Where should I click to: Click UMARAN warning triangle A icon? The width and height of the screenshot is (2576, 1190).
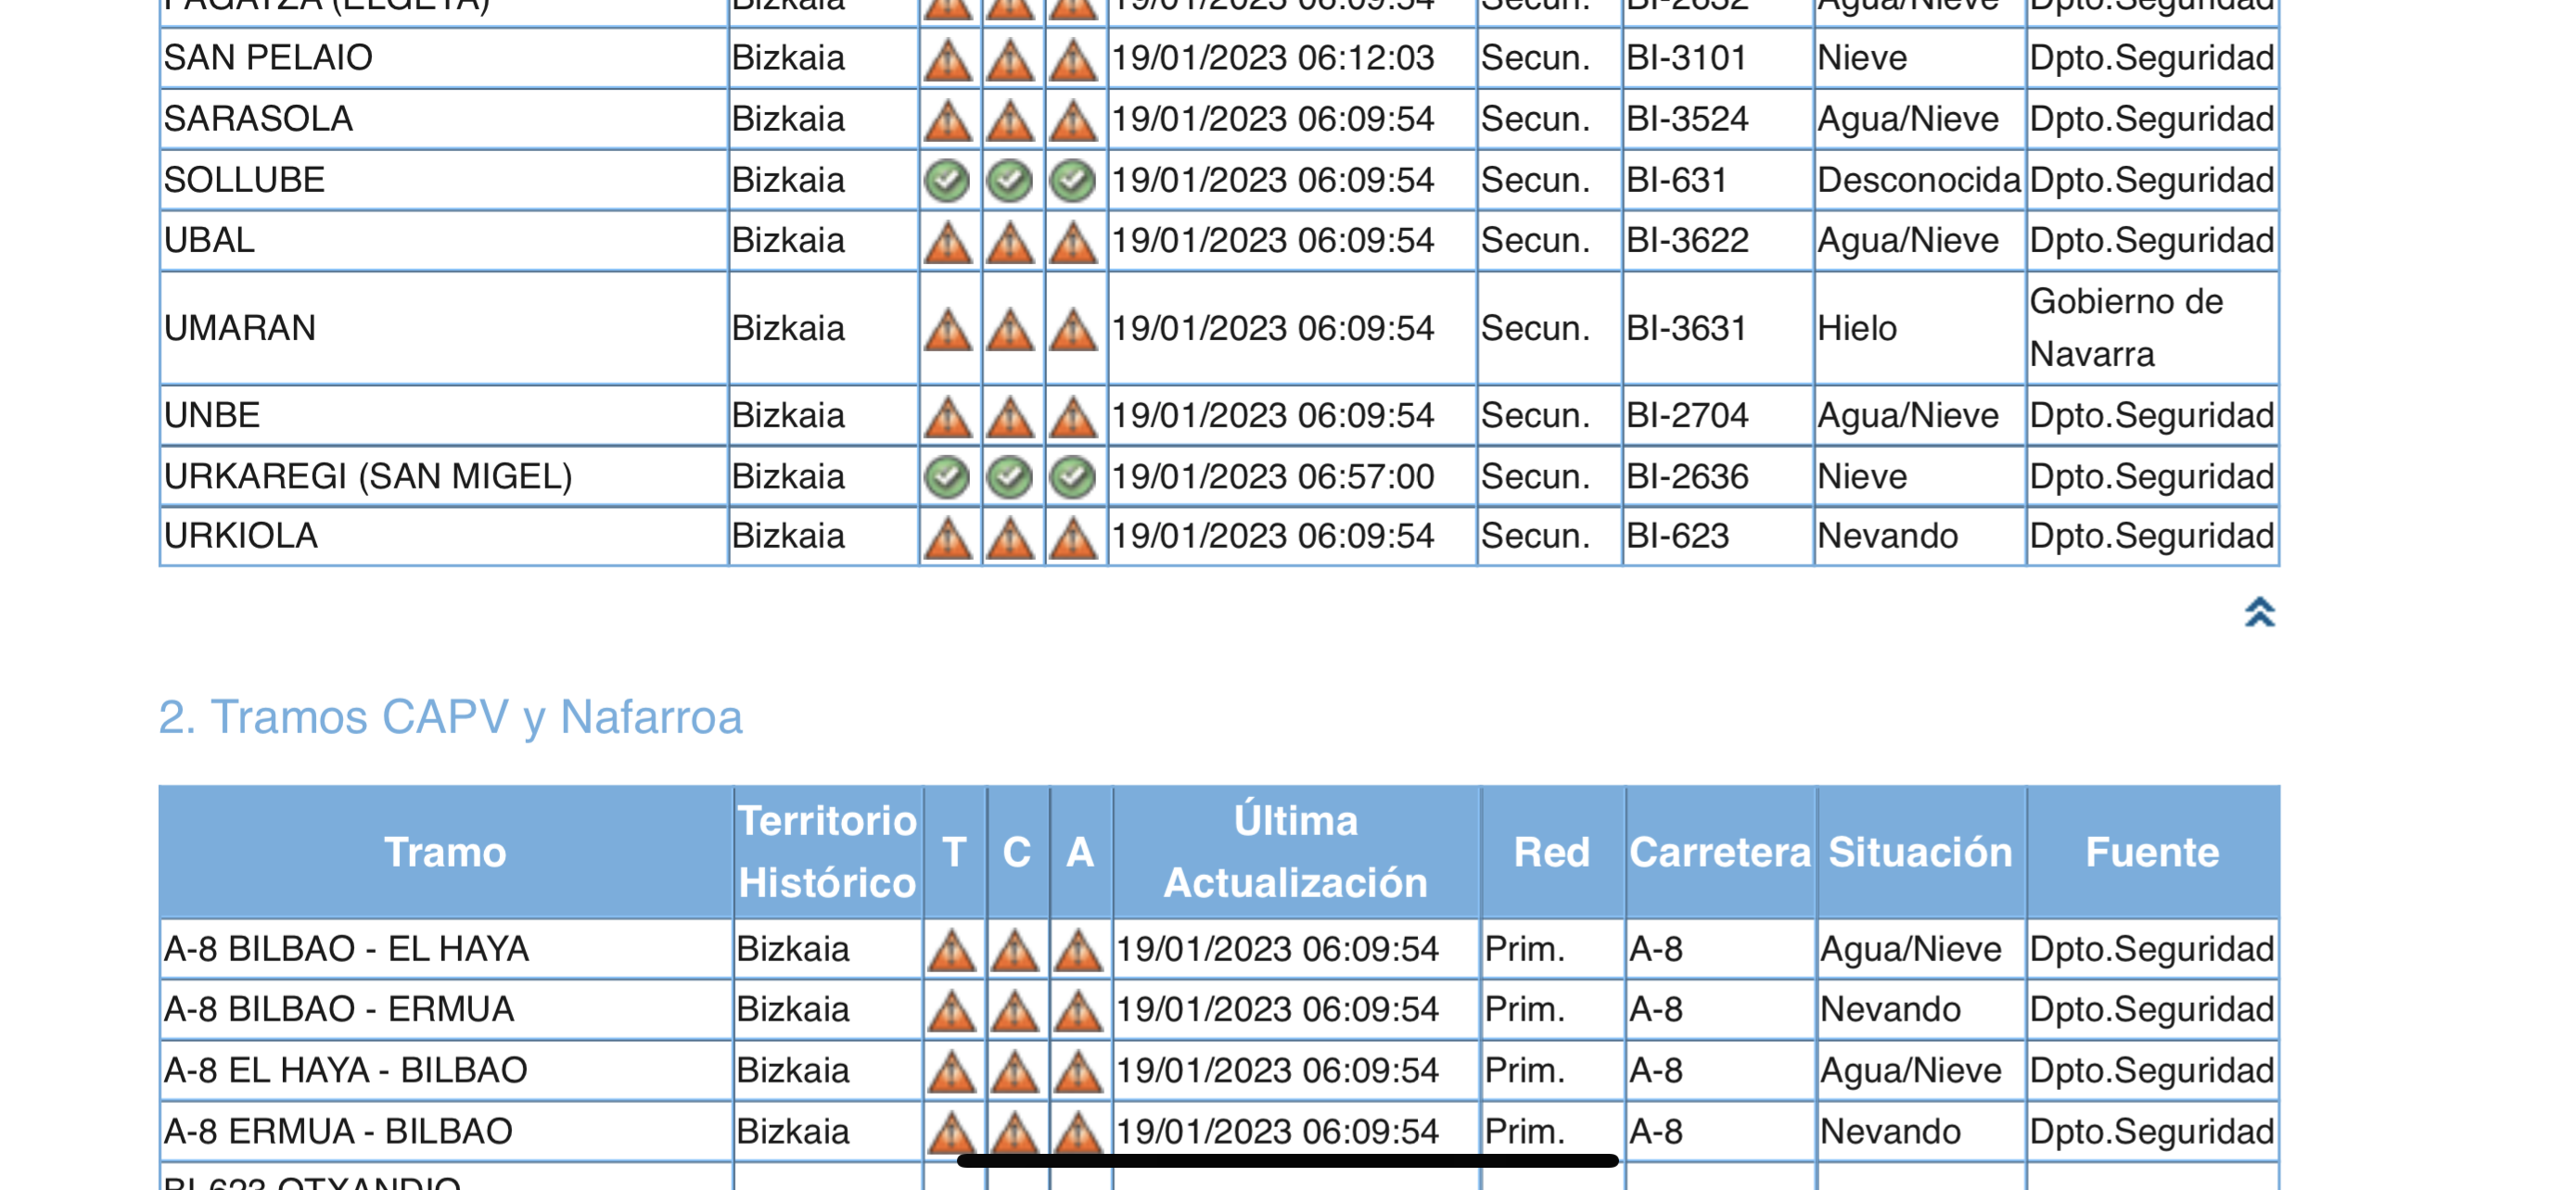[x=1073, y=329]
